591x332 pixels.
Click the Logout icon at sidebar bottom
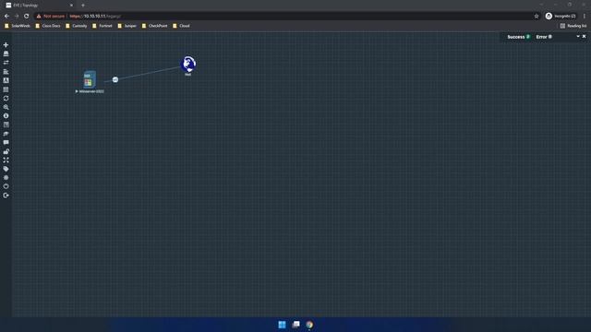click(x=6, y=196)
